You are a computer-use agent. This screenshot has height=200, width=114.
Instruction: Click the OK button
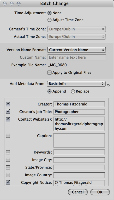point(100,192)
